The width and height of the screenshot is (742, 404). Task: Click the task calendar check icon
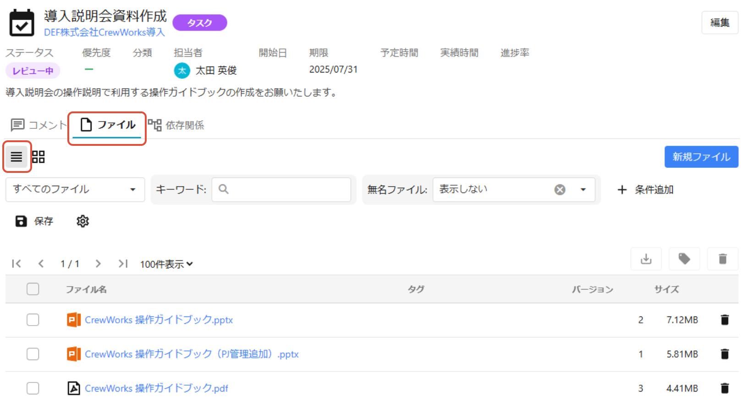pyautogui.click(x=22, y=22)
